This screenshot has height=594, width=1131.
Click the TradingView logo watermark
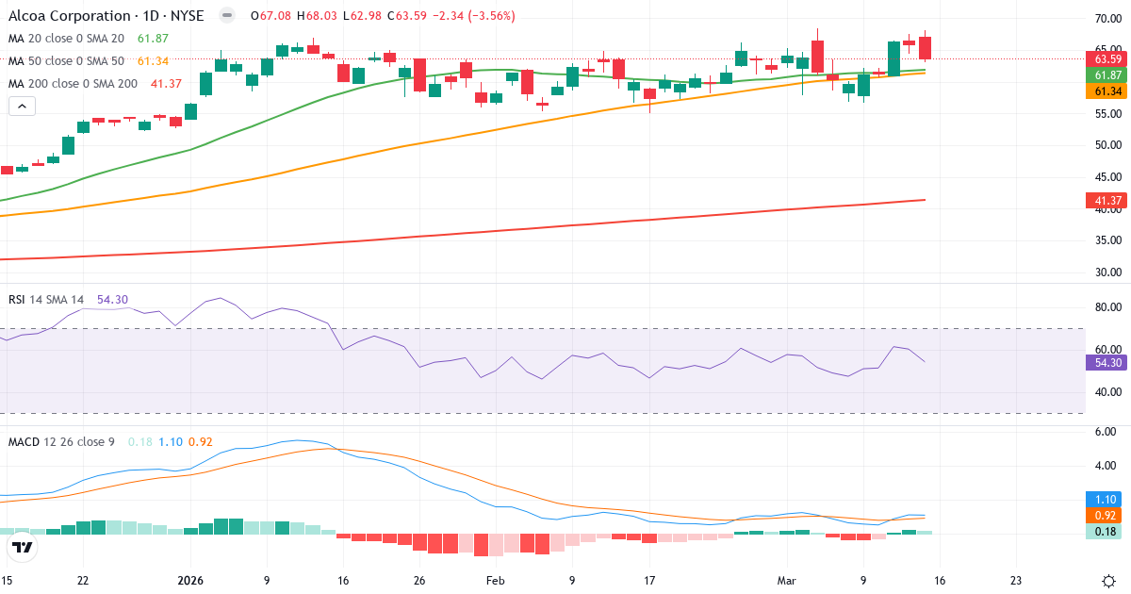pyautogui.click(x=21, y=547)
